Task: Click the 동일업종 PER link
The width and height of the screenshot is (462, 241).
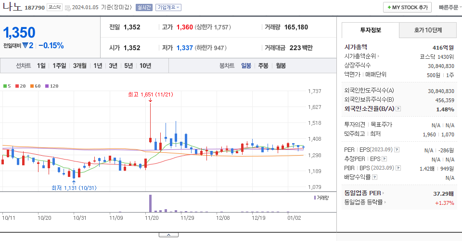Action: [362, 193]
